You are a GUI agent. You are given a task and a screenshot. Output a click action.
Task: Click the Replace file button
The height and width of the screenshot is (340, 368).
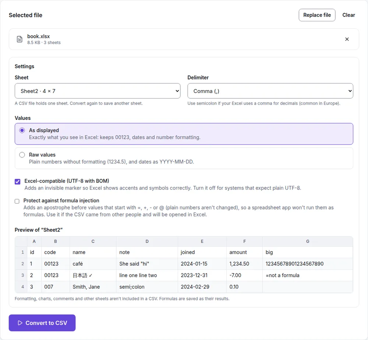tap(317, 15)
